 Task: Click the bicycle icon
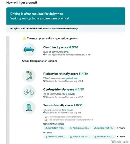coord(29,92)
